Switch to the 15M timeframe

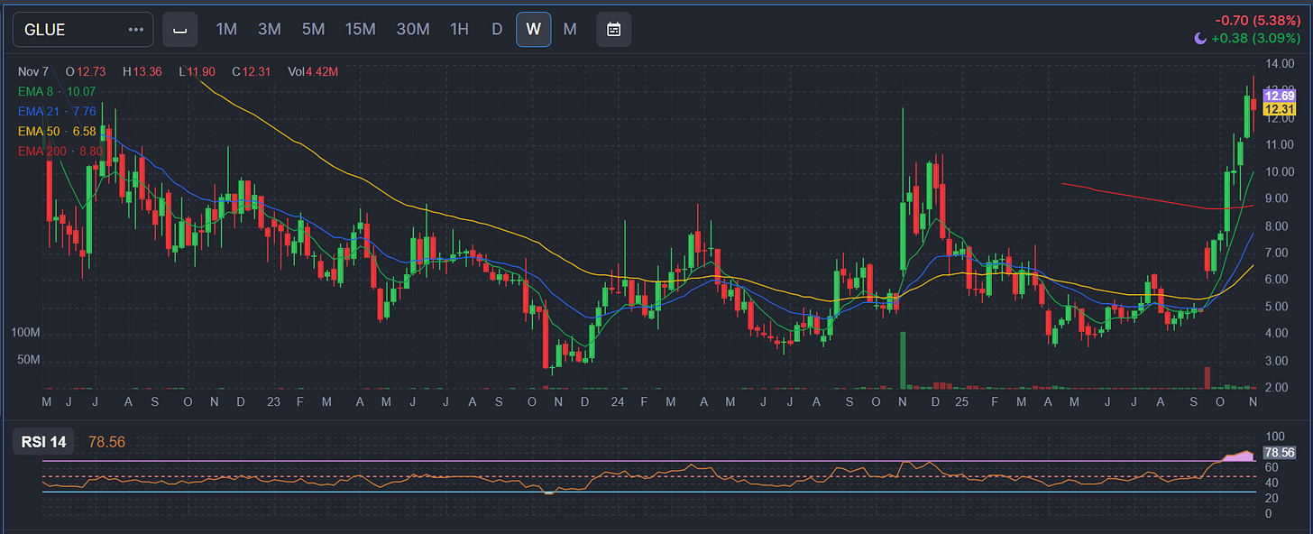360,30
